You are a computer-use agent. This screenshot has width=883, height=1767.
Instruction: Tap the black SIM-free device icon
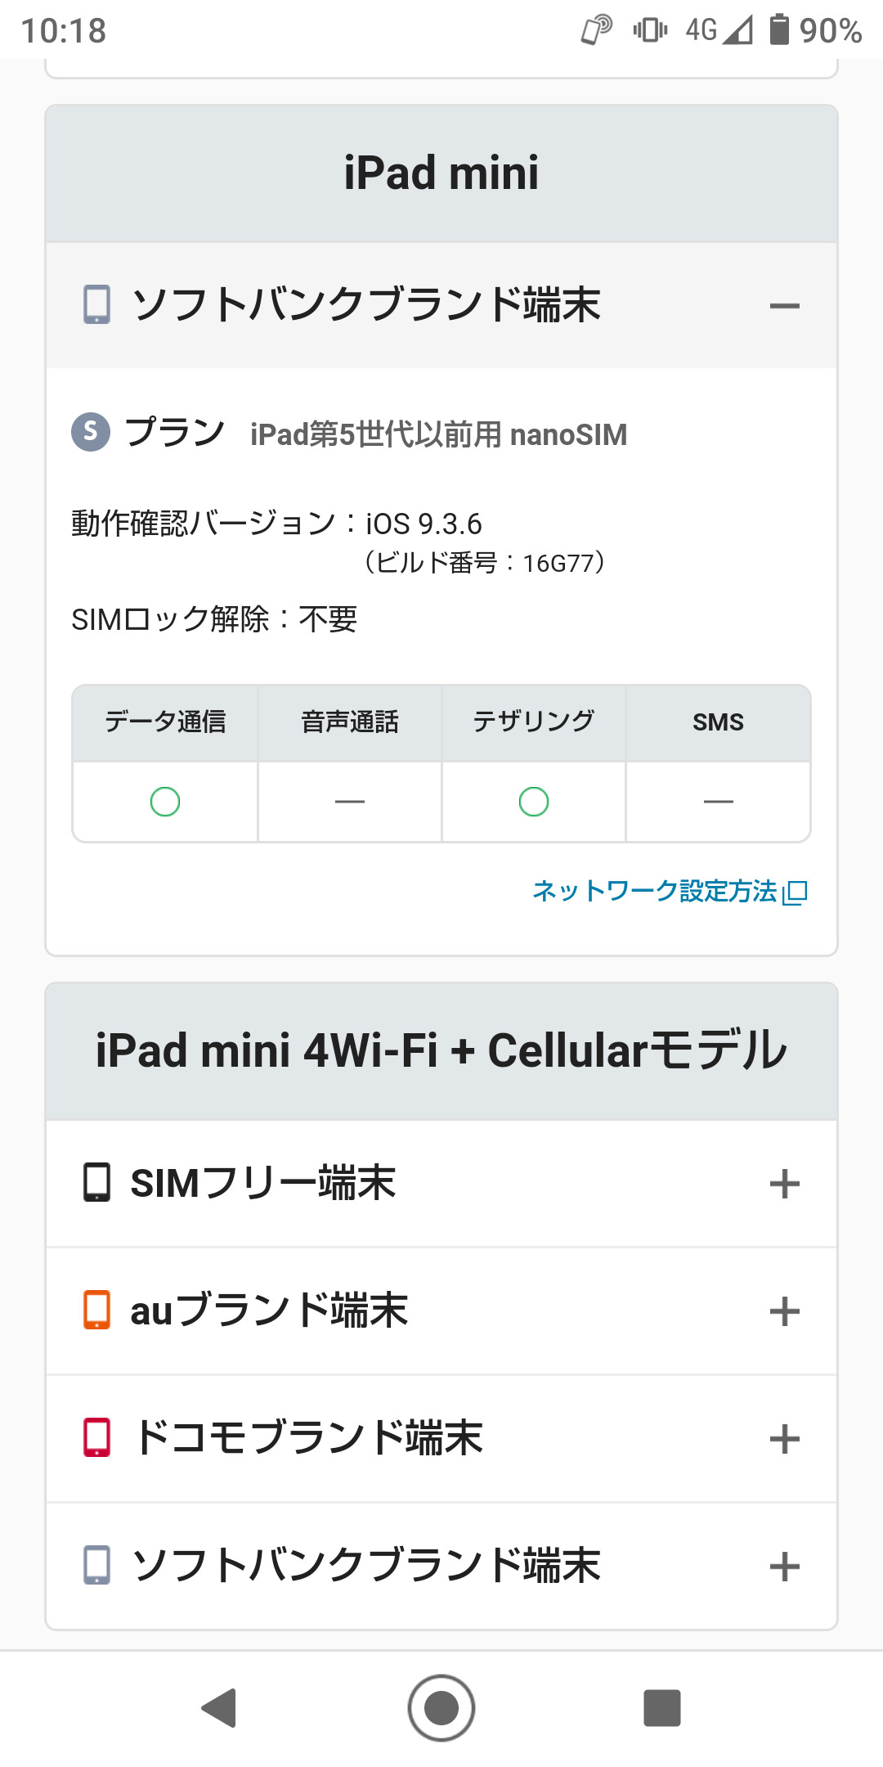(96, 1183)
